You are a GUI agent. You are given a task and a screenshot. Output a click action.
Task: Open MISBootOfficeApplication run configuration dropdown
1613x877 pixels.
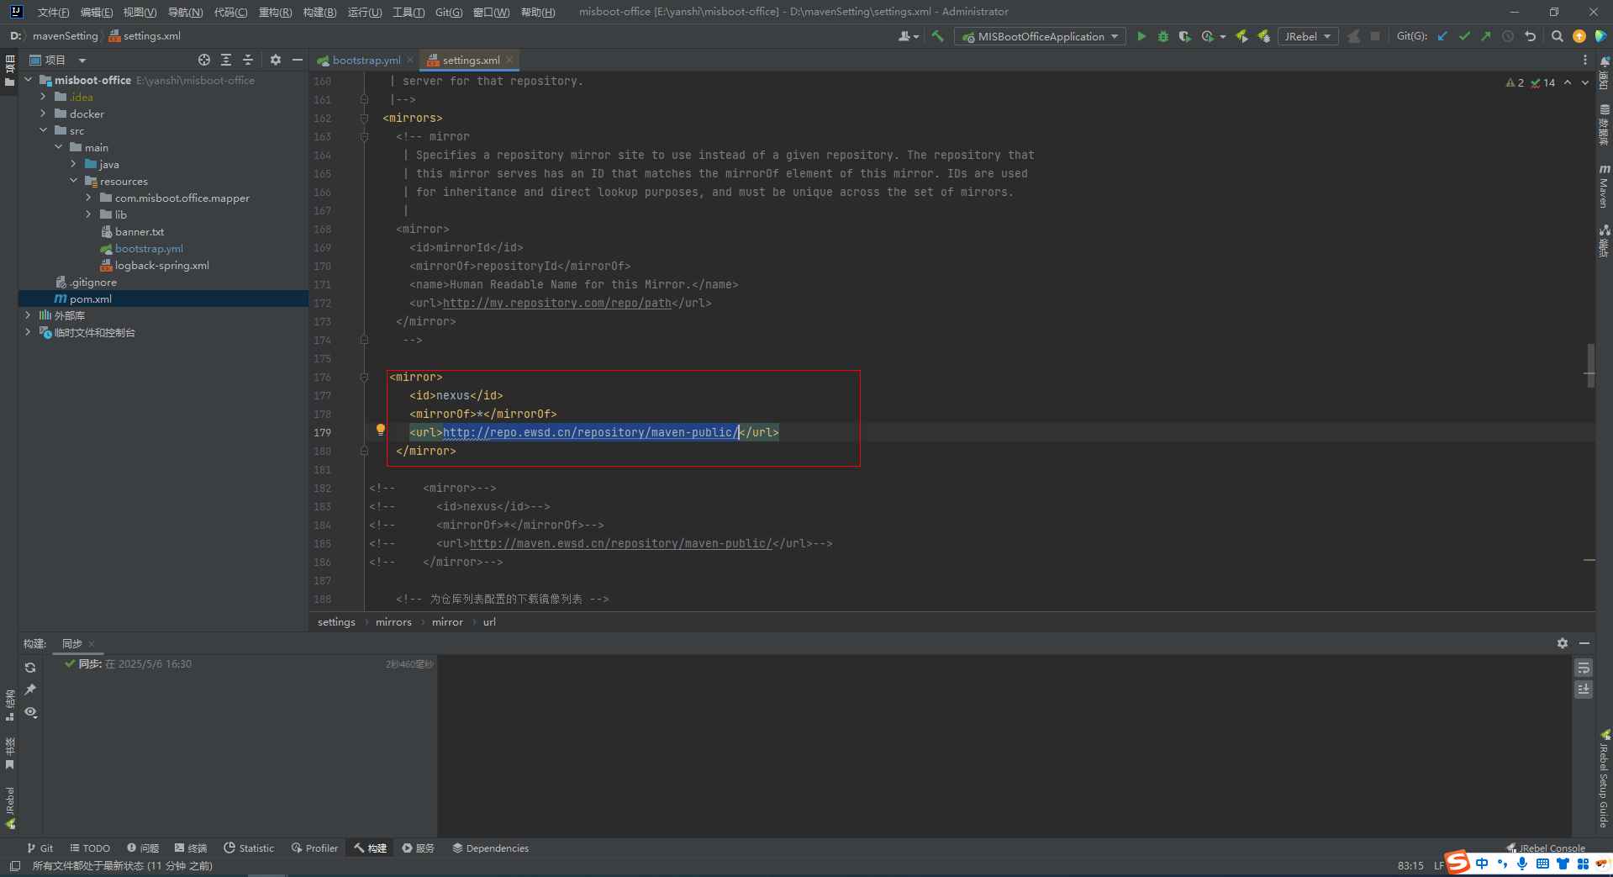[1041, 36]
